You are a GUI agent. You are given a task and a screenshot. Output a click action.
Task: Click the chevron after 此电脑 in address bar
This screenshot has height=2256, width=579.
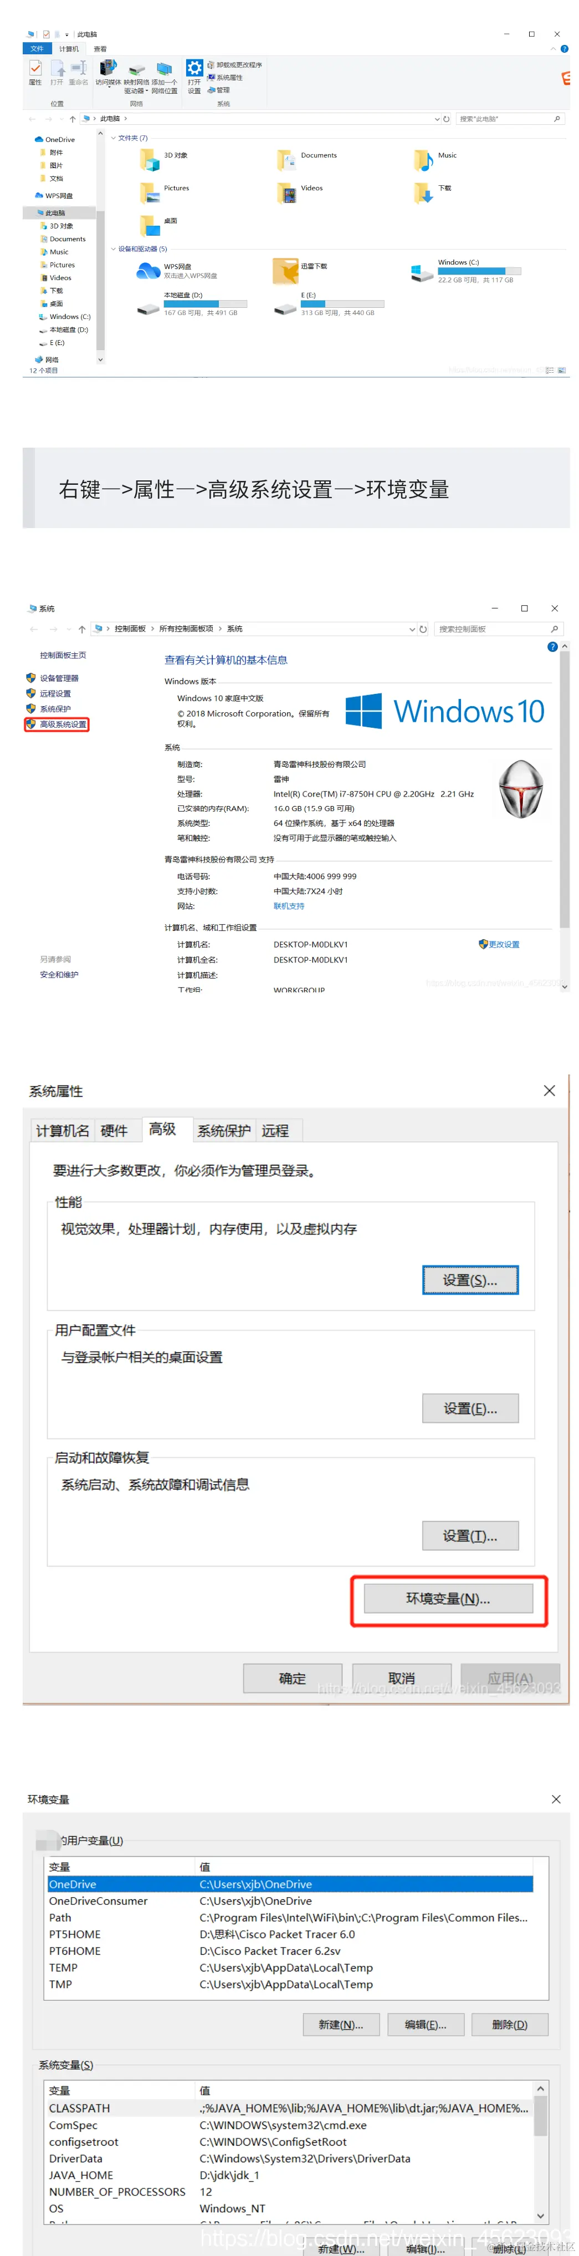[125, 119]
